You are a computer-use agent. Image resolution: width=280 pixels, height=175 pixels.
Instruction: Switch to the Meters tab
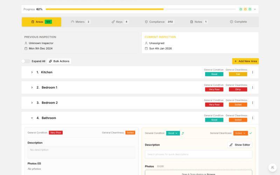point(81,22)
